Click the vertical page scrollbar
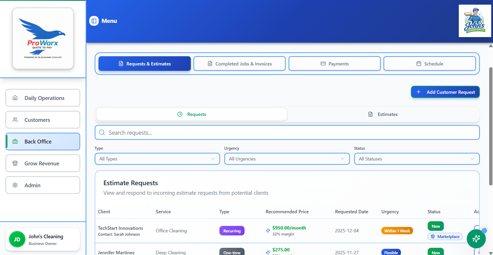 tap(491, 126)
